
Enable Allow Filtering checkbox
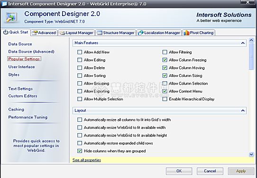(165, 52)
